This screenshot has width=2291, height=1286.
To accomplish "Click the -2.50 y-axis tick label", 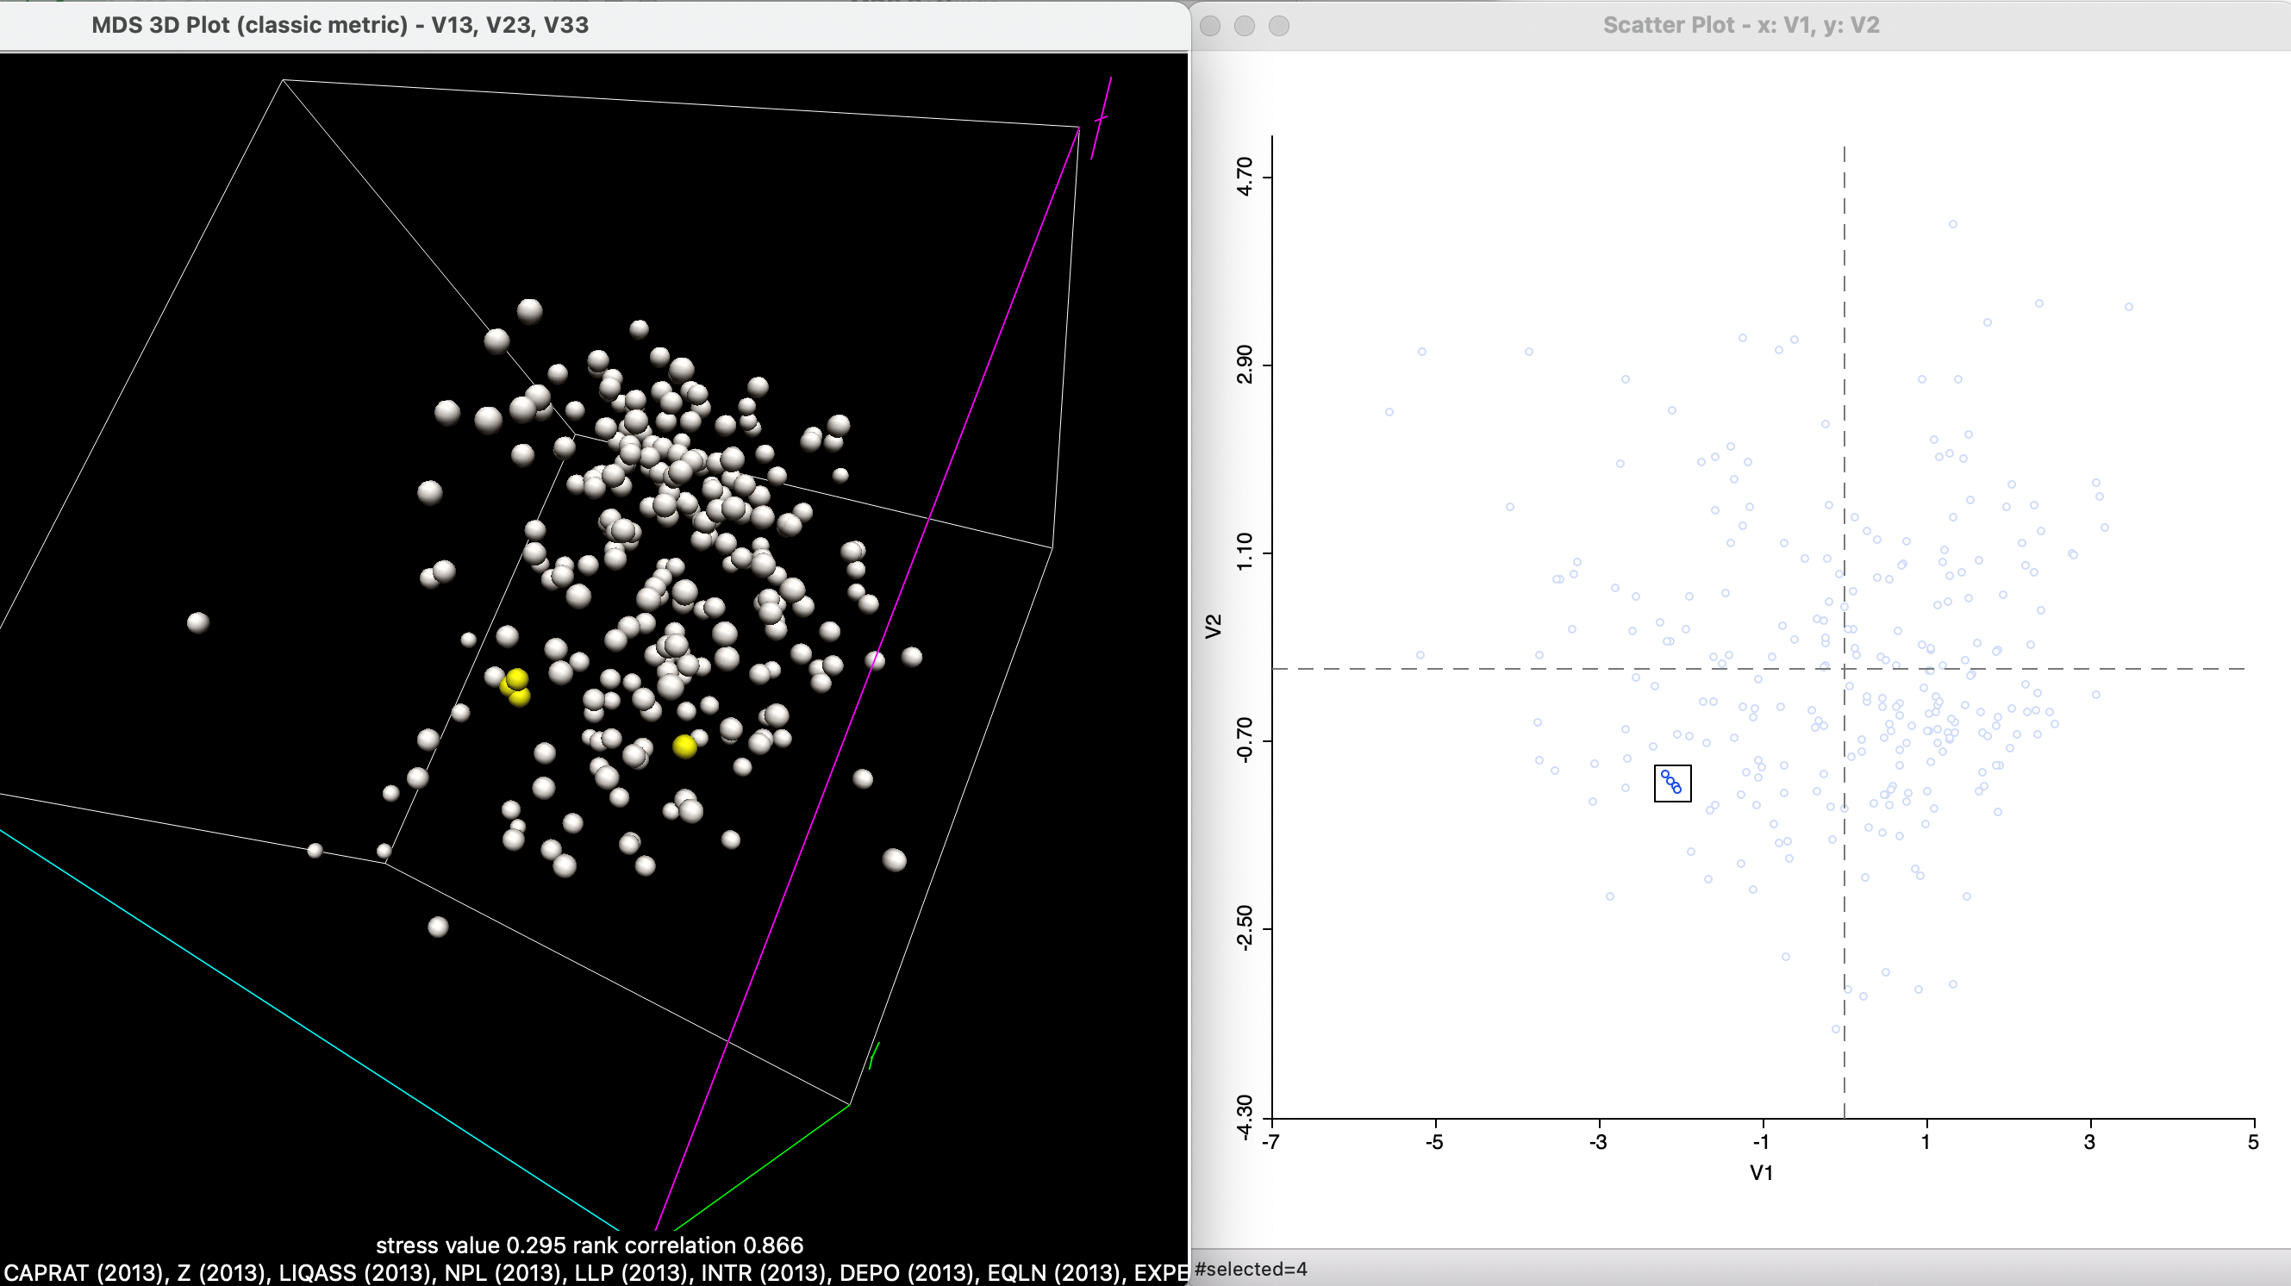I will 1245,928.
